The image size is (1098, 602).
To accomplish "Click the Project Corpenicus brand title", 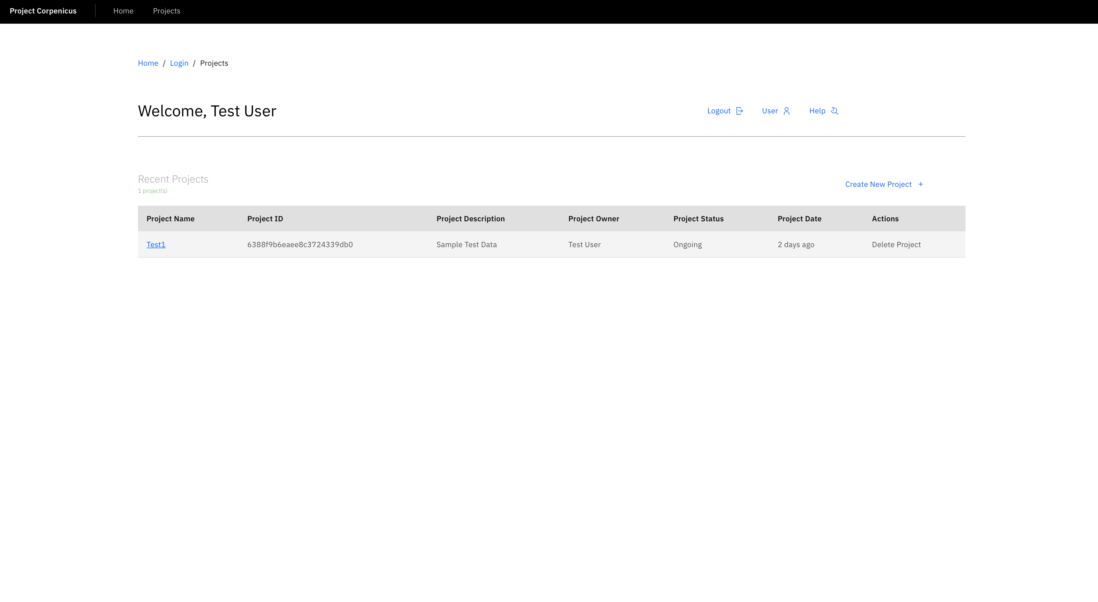I will [43, 11].
